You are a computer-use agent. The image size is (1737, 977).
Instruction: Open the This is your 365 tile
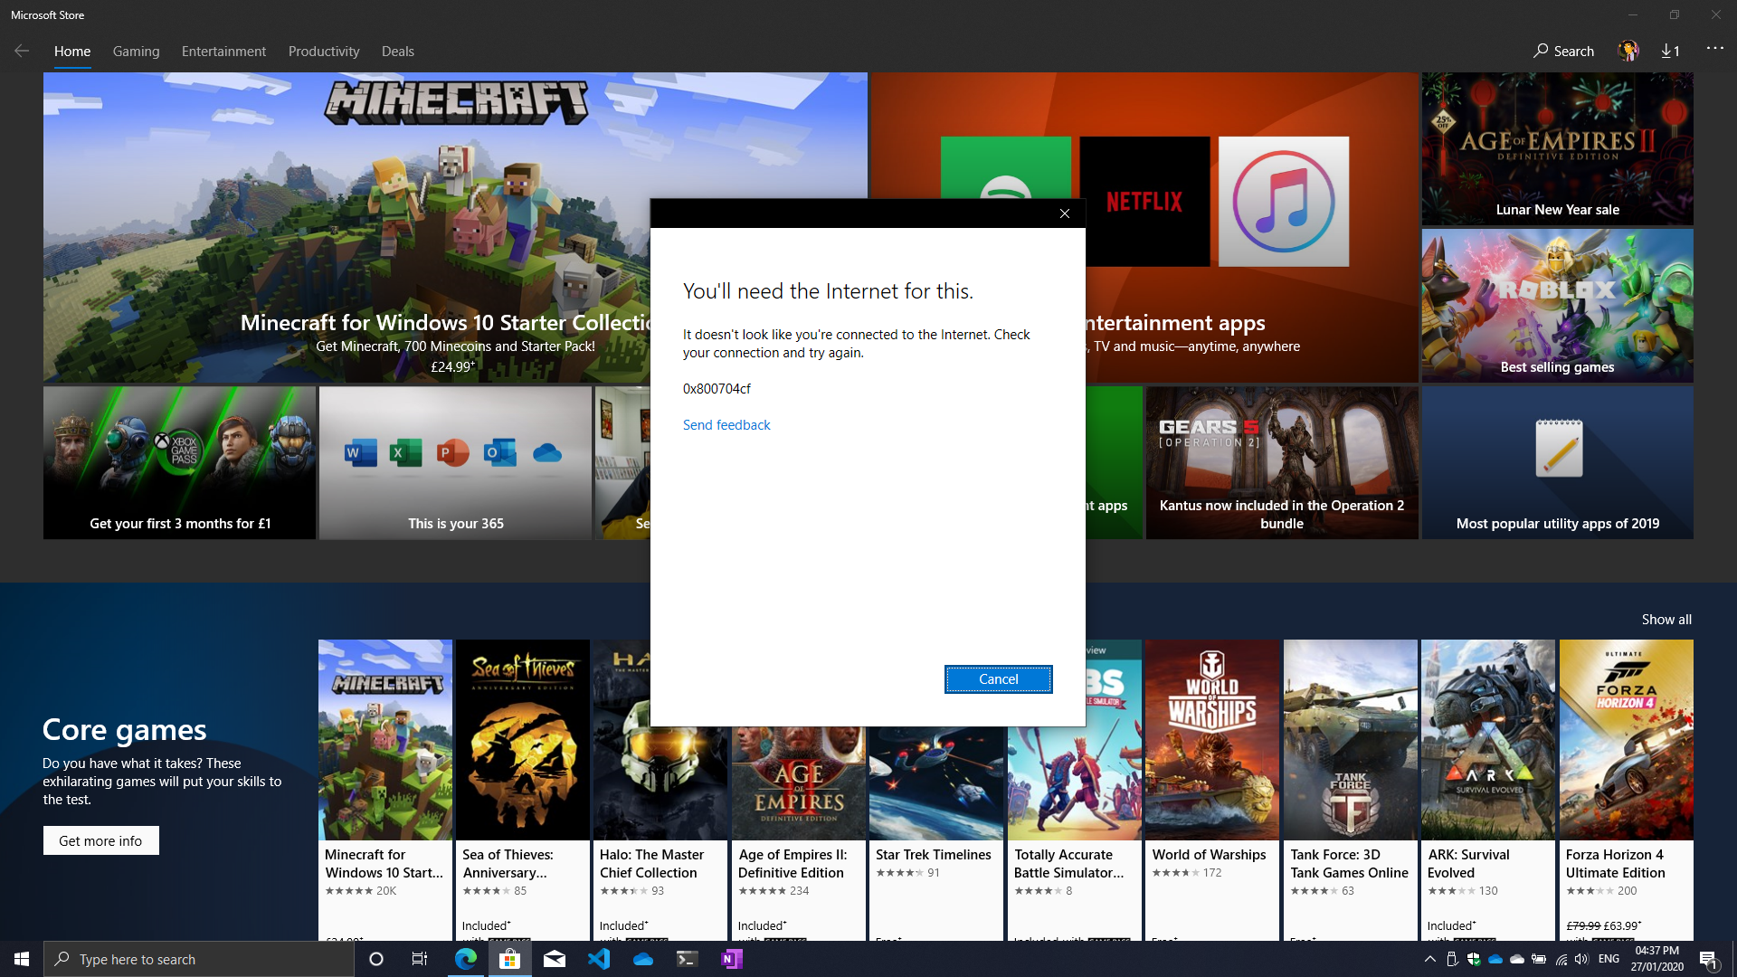[x=455, y=463]
